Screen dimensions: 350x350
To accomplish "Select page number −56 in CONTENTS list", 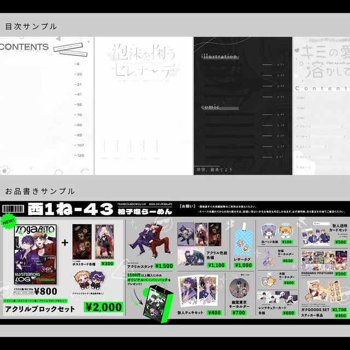I will click(78, 104).
